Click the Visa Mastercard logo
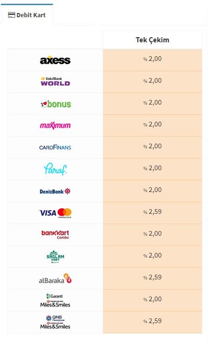 point(55,213)
